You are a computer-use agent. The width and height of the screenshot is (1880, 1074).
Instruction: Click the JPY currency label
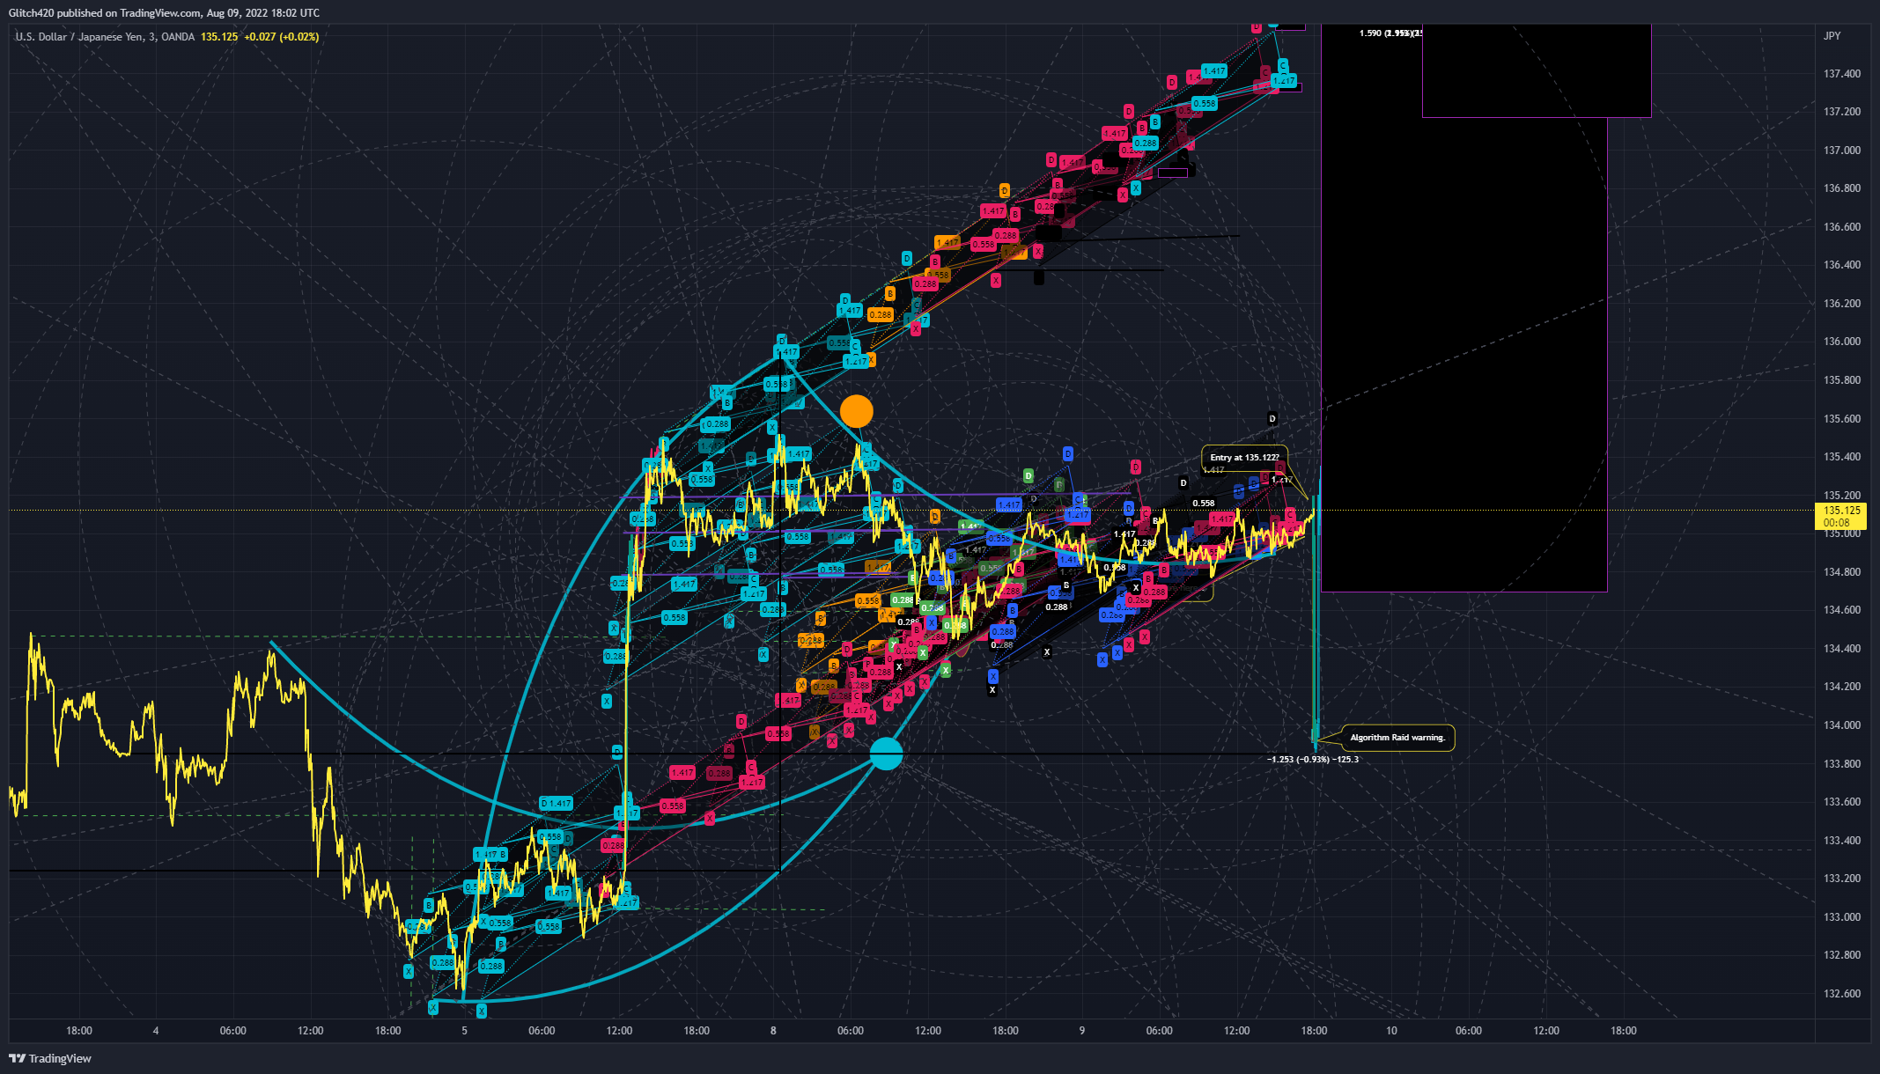tap(1832, 36)
